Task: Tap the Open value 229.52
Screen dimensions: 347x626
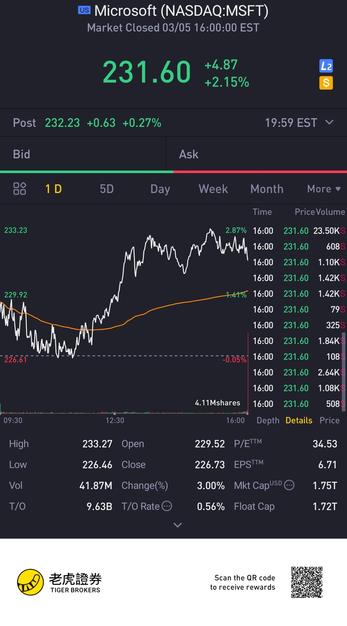Action: tap(210, 444)
